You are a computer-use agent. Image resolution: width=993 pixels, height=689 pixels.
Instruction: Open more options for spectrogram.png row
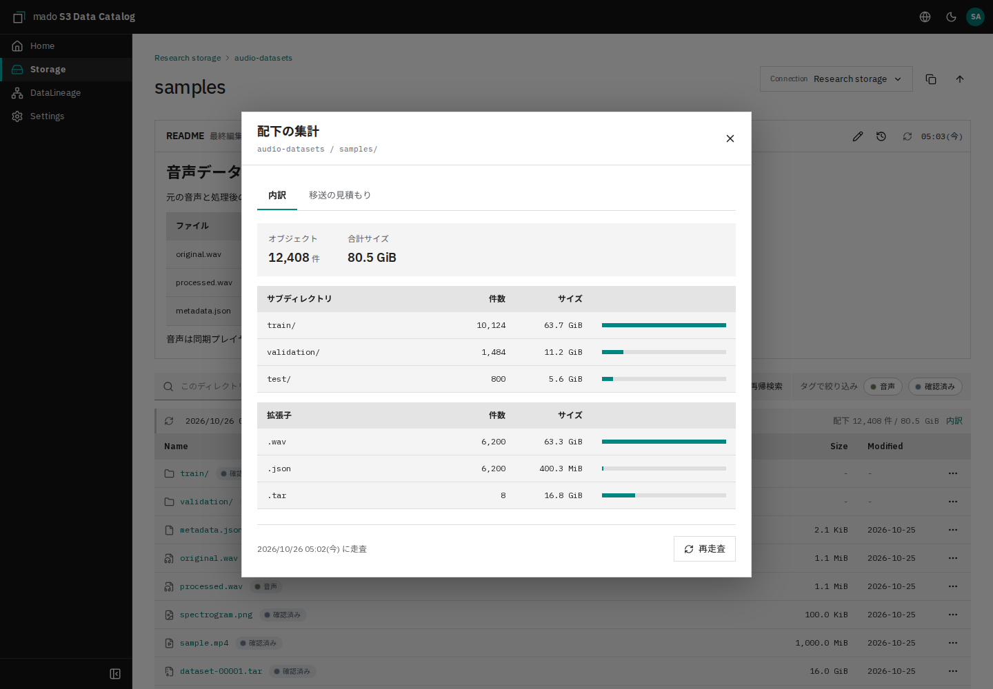[x=953, y=615]
